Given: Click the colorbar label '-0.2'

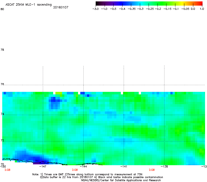Looking at the screenshot, I should [158, 9].
